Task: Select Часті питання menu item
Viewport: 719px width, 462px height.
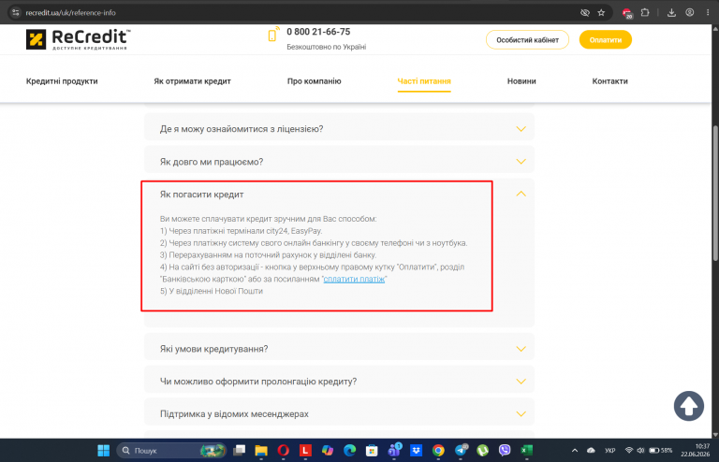Action: click(424, 81)
